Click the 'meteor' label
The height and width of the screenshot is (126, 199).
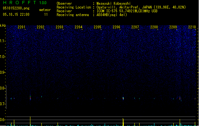tap(45, 10)
